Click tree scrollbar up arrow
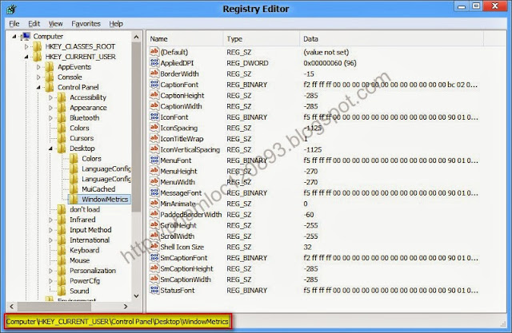The width and height of the screenshot is (512, 333). [137, 37]
